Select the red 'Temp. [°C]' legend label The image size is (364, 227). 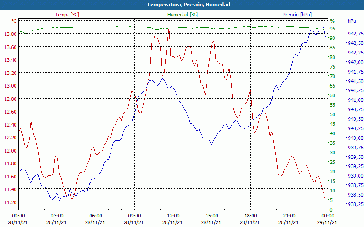tap(67, 15)
